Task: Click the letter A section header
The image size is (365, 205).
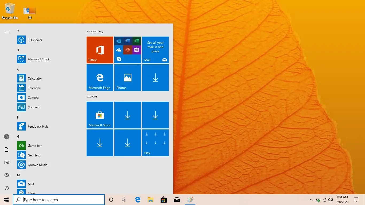Action: (x=18, y=50)
